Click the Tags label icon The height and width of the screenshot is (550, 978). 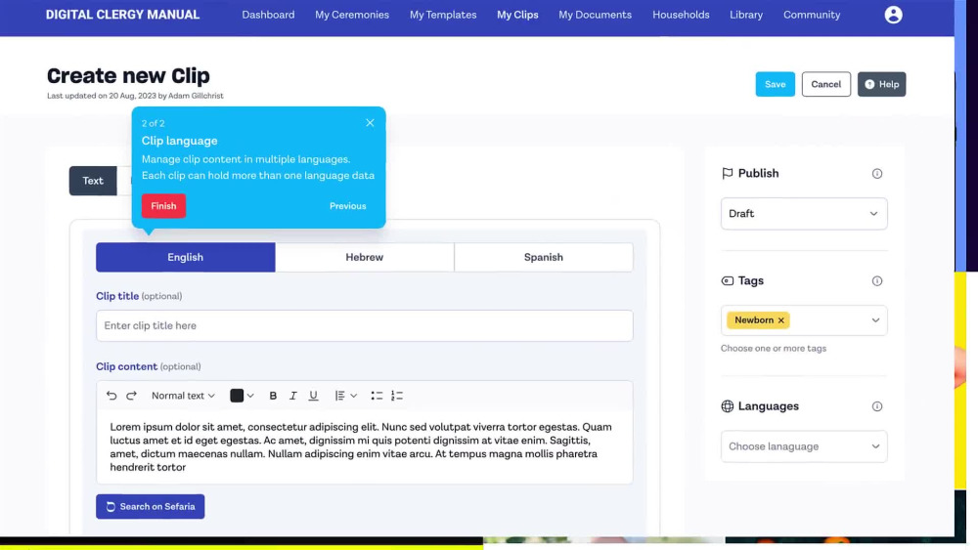728,281
